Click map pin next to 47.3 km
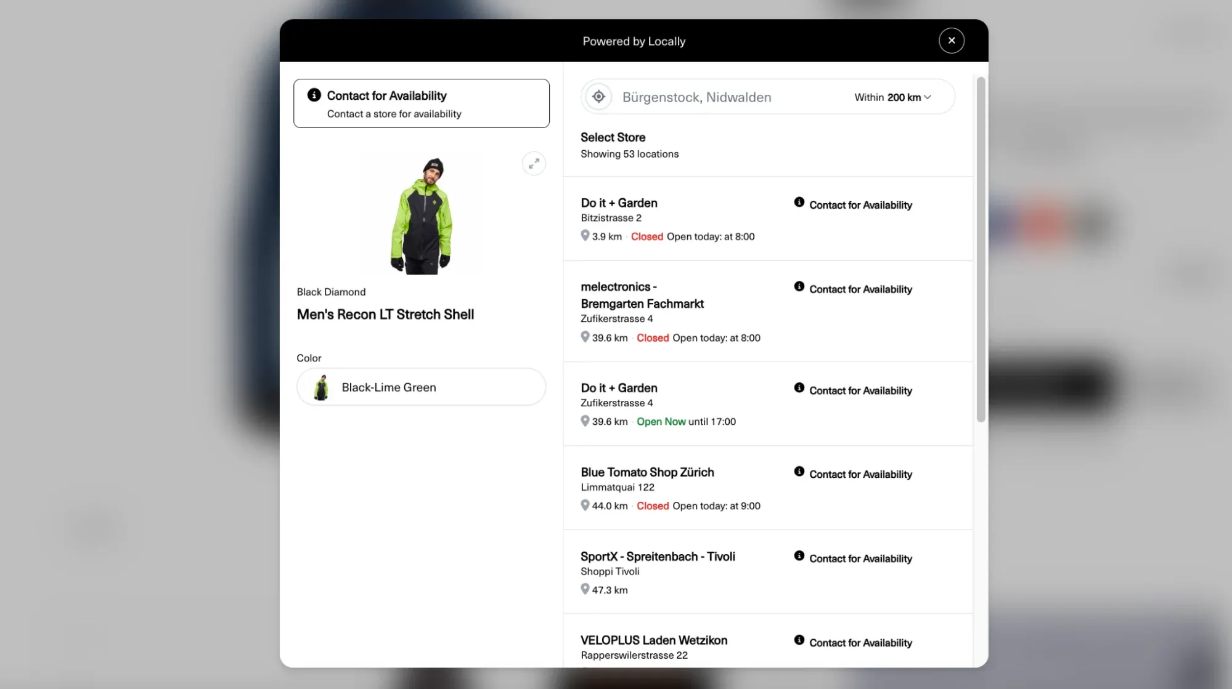 click(x=585, y=589)
